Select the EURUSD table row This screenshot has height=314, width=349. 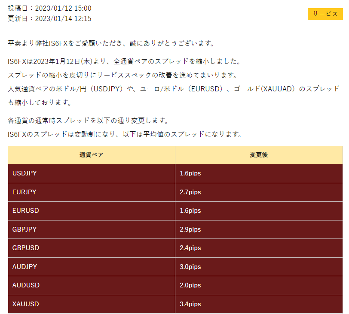coord(91,211)
